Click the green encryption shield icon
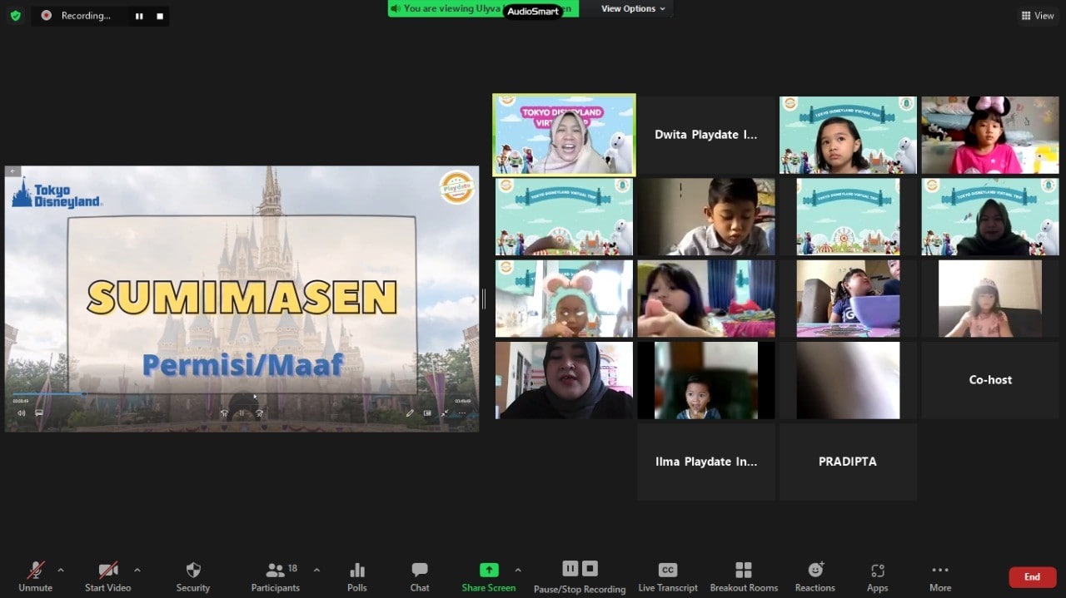Image resolution: width=1066 pixels, height=598 pixels. coord(15,16)
